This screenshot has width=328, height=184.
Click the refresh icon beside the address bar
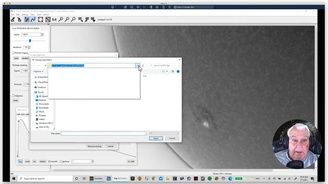[143, 65]
